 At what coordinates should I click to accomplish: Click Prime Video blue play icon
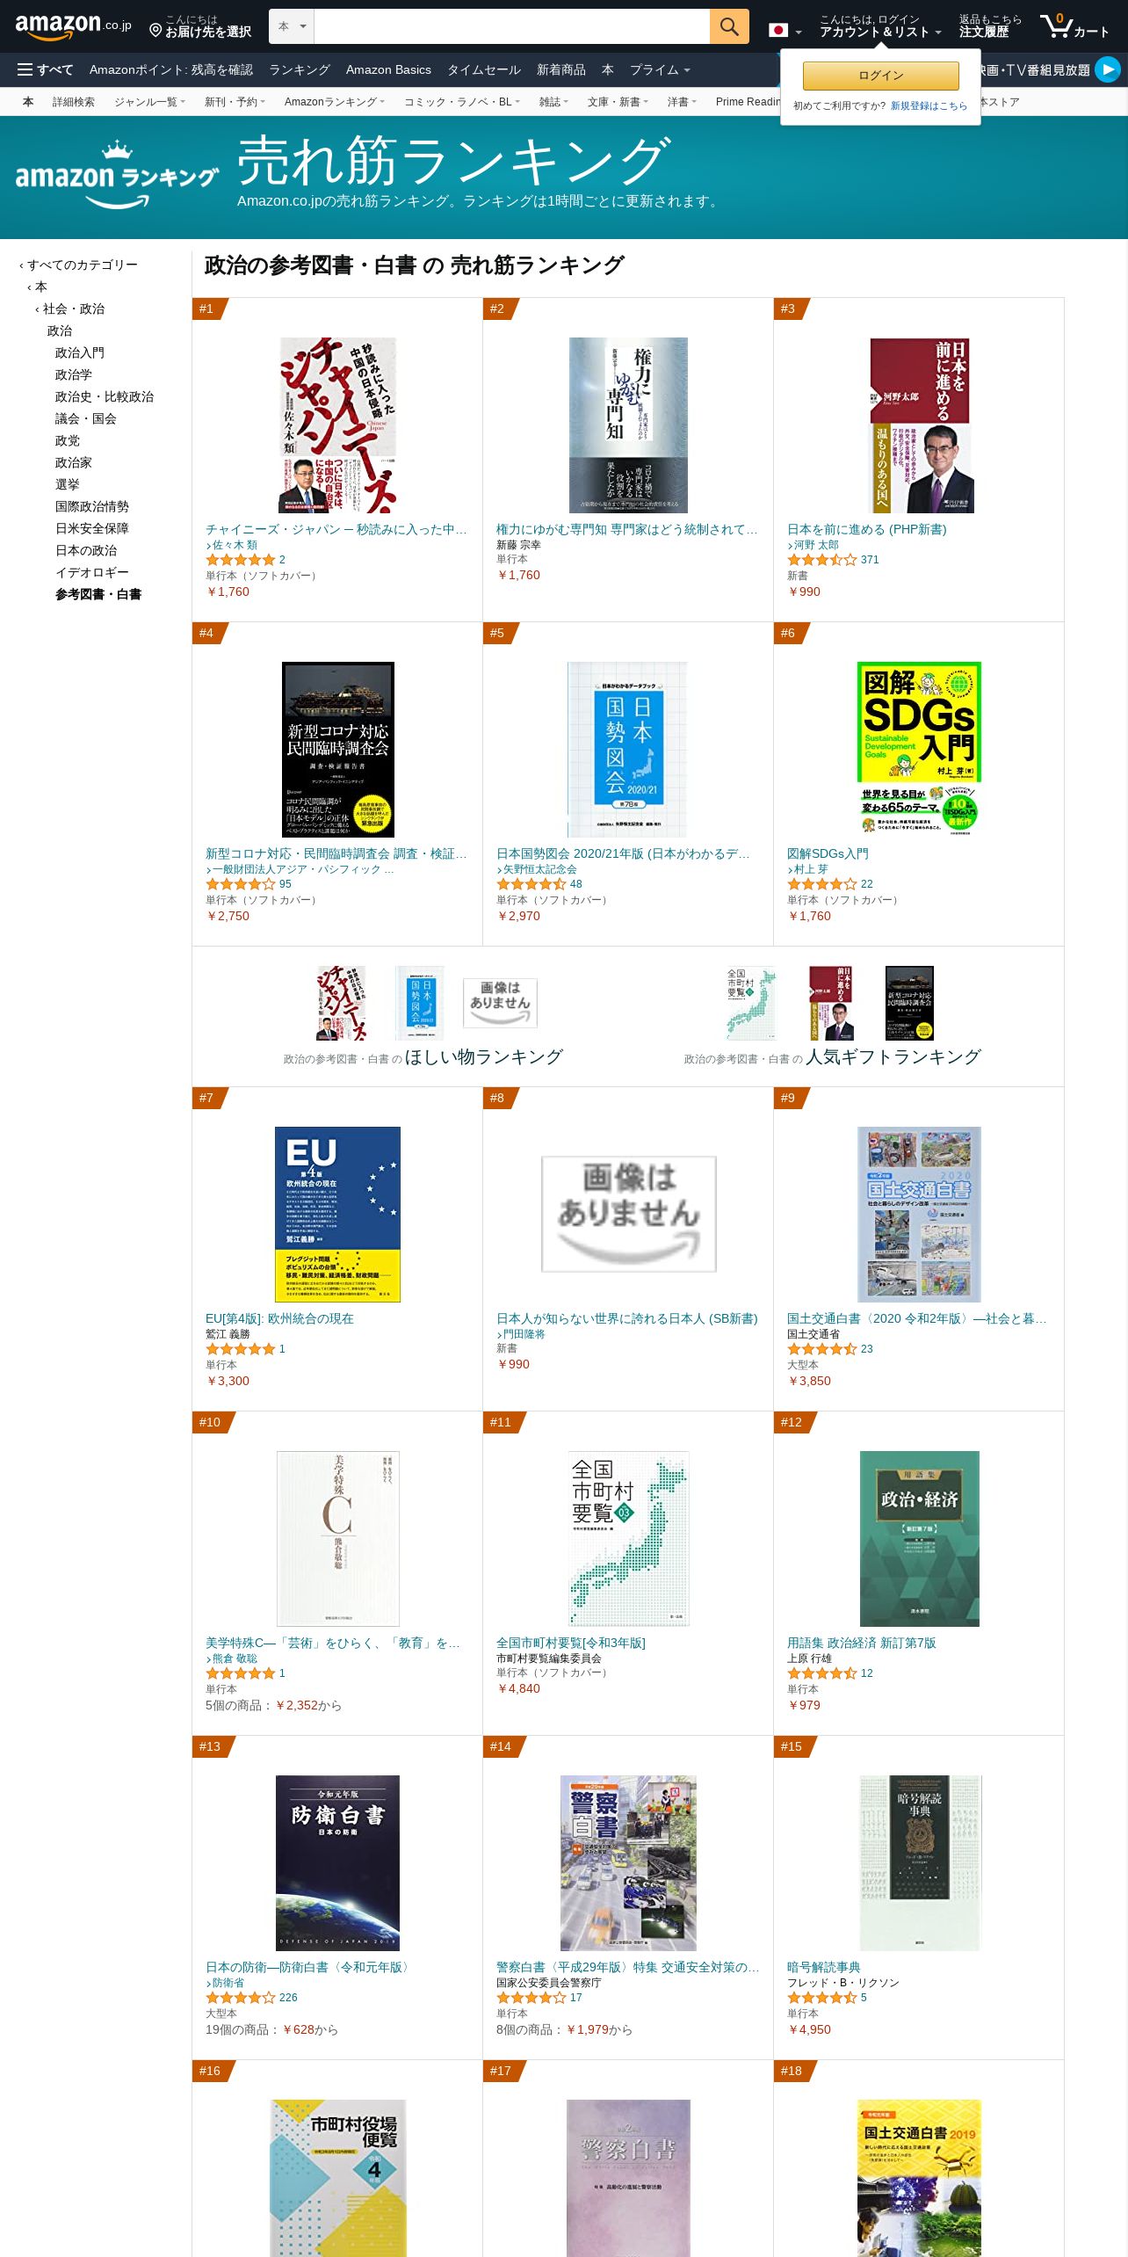(1108, 69)
